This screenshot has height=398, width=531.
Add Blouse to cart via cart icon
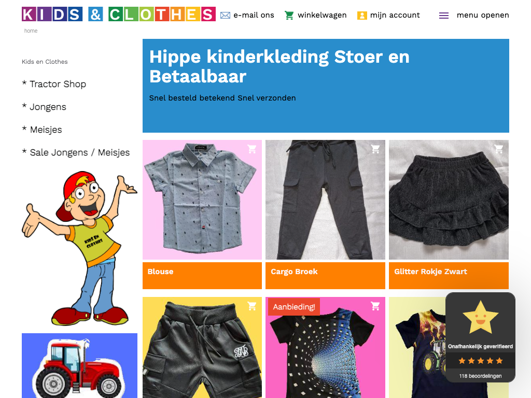pyautogui.click(x=251, y=149)
